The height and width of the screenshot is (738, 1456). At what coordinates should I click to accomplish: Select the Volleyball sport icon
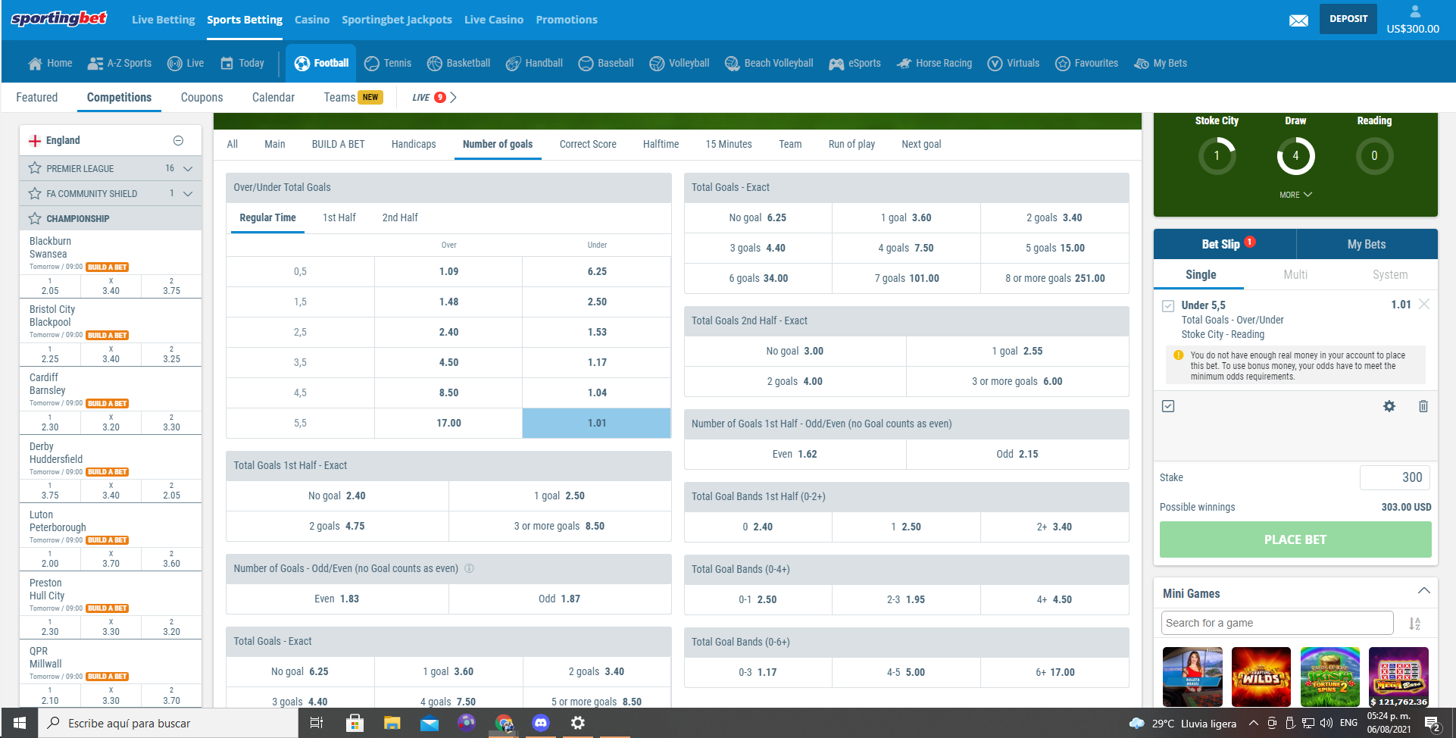point(657,64)
